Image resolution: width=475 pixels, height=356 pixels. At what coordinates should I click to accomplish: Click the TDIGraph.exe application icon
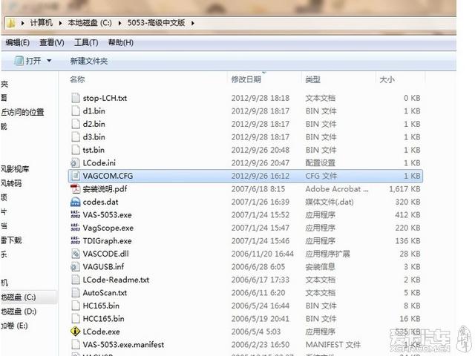pos(76,240)
